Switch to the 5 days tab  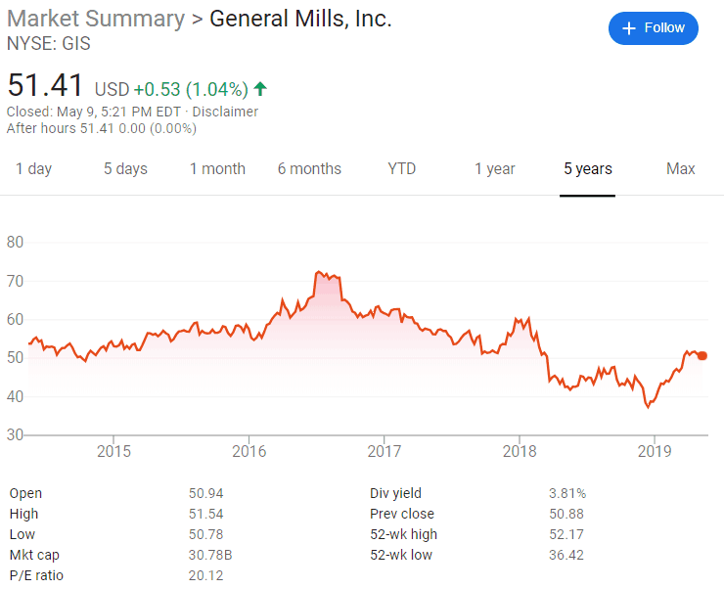pos(125,168)
